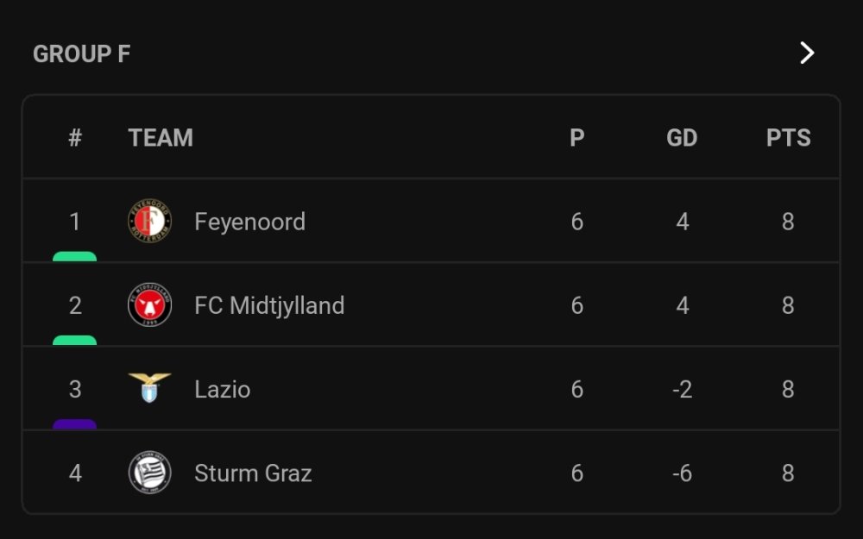Click the Lazio eagle crest
The image size is (863, 539).
[149, 388]
